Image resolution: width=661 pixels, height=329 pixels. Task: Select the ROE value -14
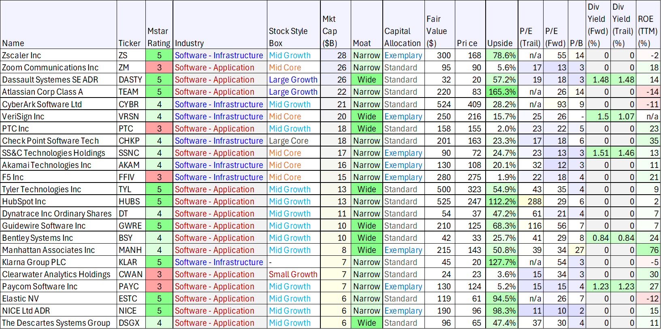[x=648, y=92]
